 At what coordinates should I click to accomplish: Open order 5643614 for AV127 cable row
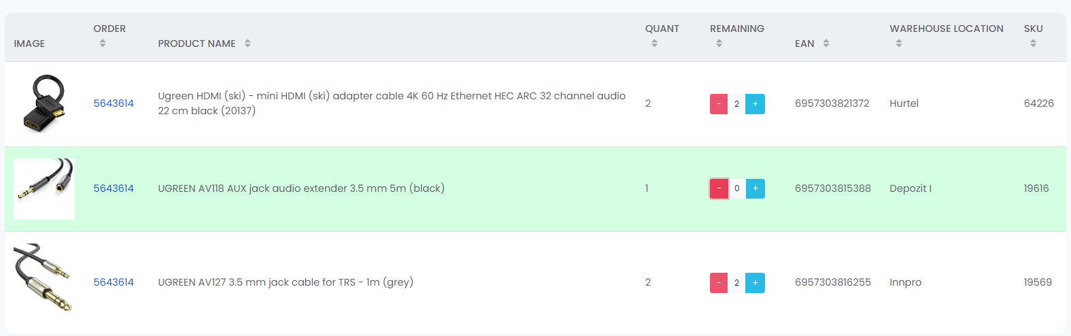(114, 282)
